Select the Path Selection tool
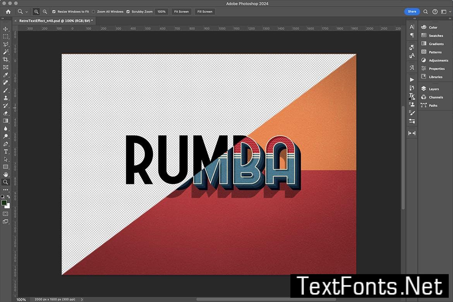453x302 pixels. 5,159
